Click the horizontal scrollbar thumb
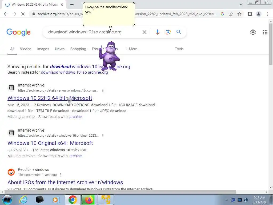The height and width of the screenshot is (205, 273). pyautogui.click(x=120, y=192)
